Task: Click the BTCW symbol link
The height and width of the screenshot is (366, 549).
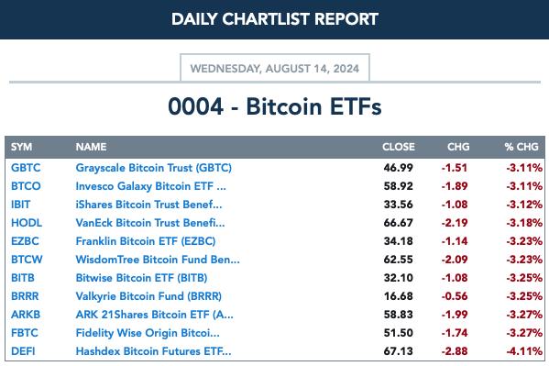Action: tap(27, 260)
